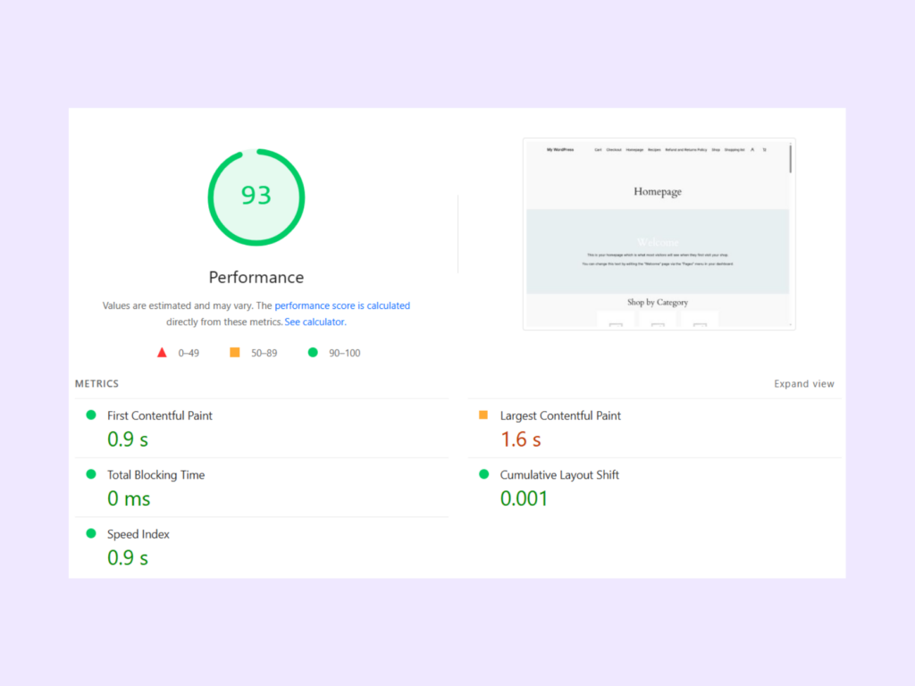Image resolution: width=915 pixels, height=686 pixels.
Task: Click the green dot beside Cumulative Layout Shift
Action: [x=483, y=474]
